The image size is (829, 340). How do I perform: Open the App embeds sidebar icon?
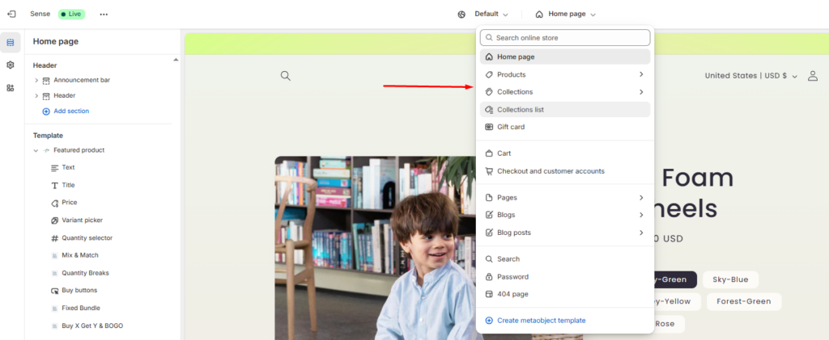point(11,87)
